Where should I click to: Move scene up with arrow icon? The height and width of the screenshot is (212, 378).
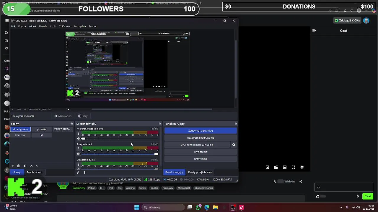pyautogui.click(x=32, y=166)
